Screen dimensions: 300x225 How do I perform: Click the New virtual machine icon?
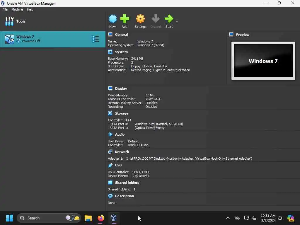(x=112, y=19)
